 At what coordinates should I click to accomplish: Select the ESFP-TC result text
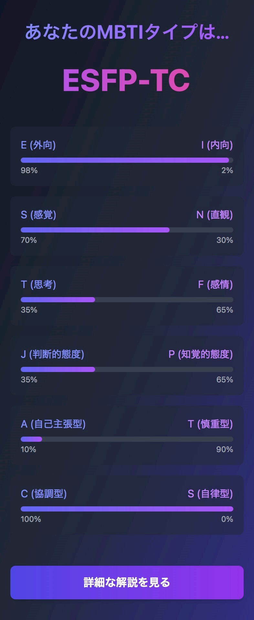(126, 80)
